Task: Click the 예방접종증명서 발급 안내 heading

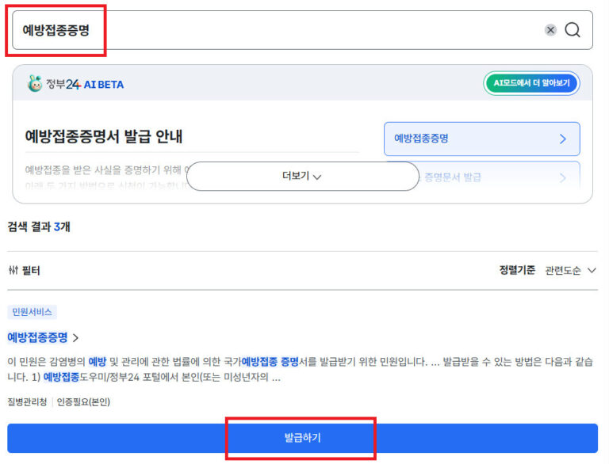Action: point(104,136)
